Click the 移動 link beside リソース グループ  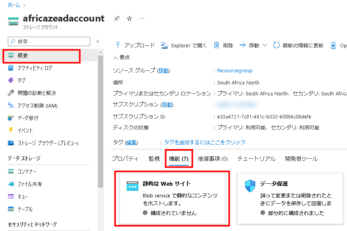pyautogui.click(x=164, y=71)
